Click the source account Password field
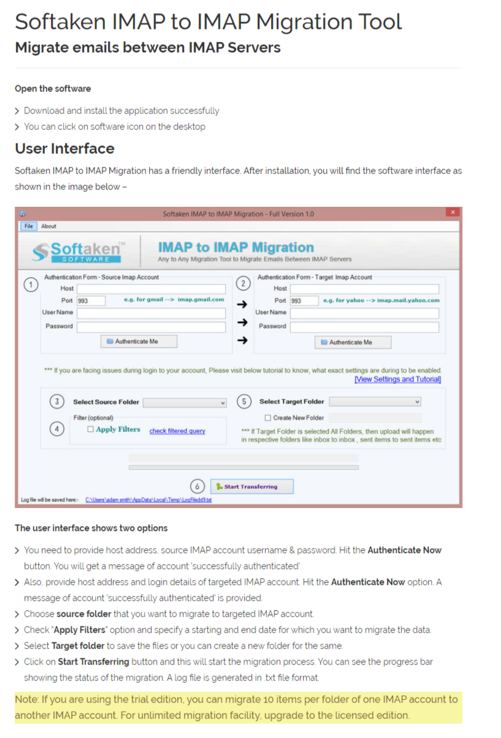Image resolution: width=501 pixels, height=738 pixels. [x=151, y=327]
